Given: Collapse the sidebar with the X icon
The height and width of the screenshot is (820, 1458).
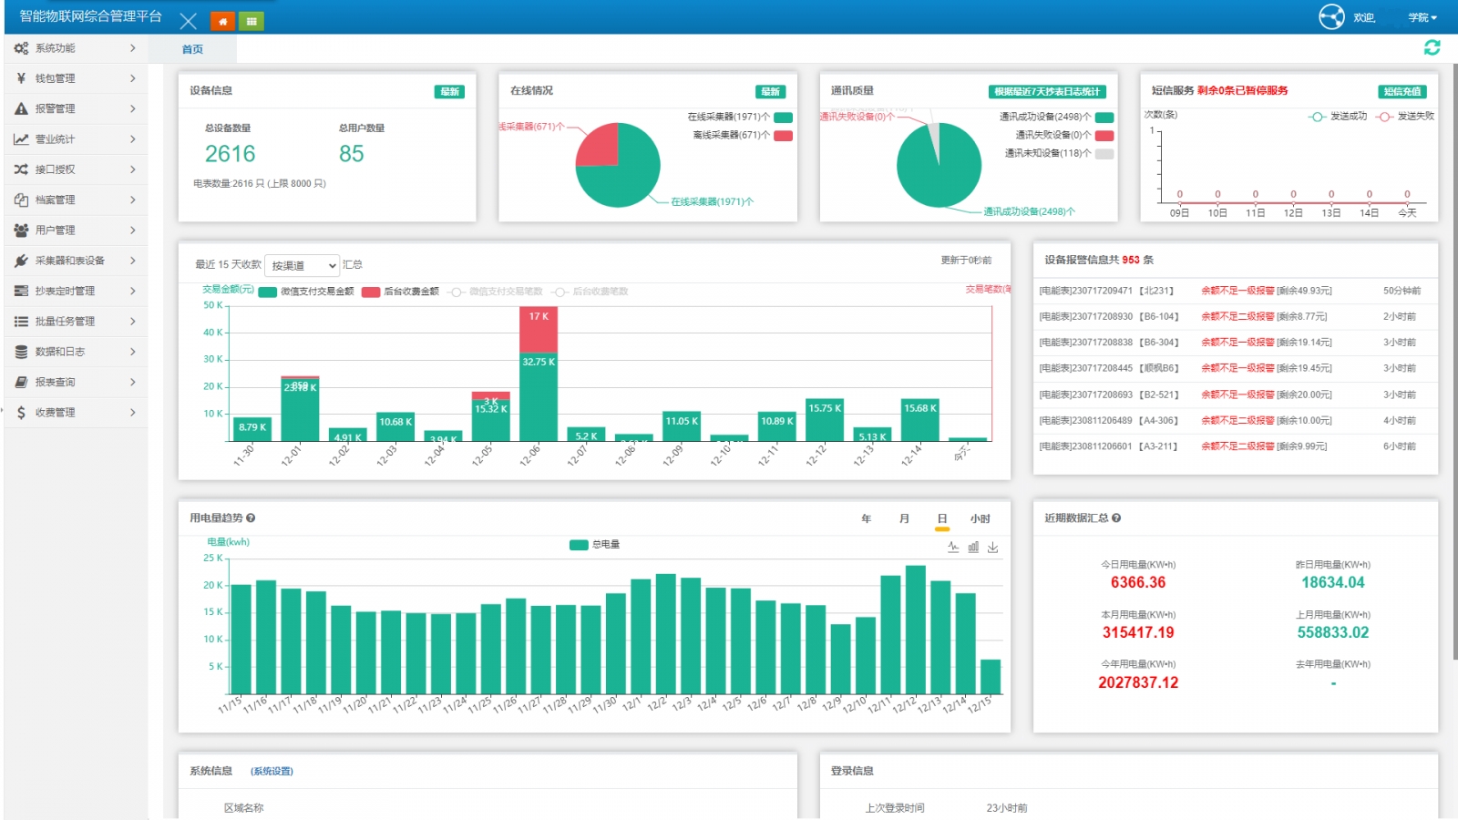Looking at the screenshot, I should 189,21.
